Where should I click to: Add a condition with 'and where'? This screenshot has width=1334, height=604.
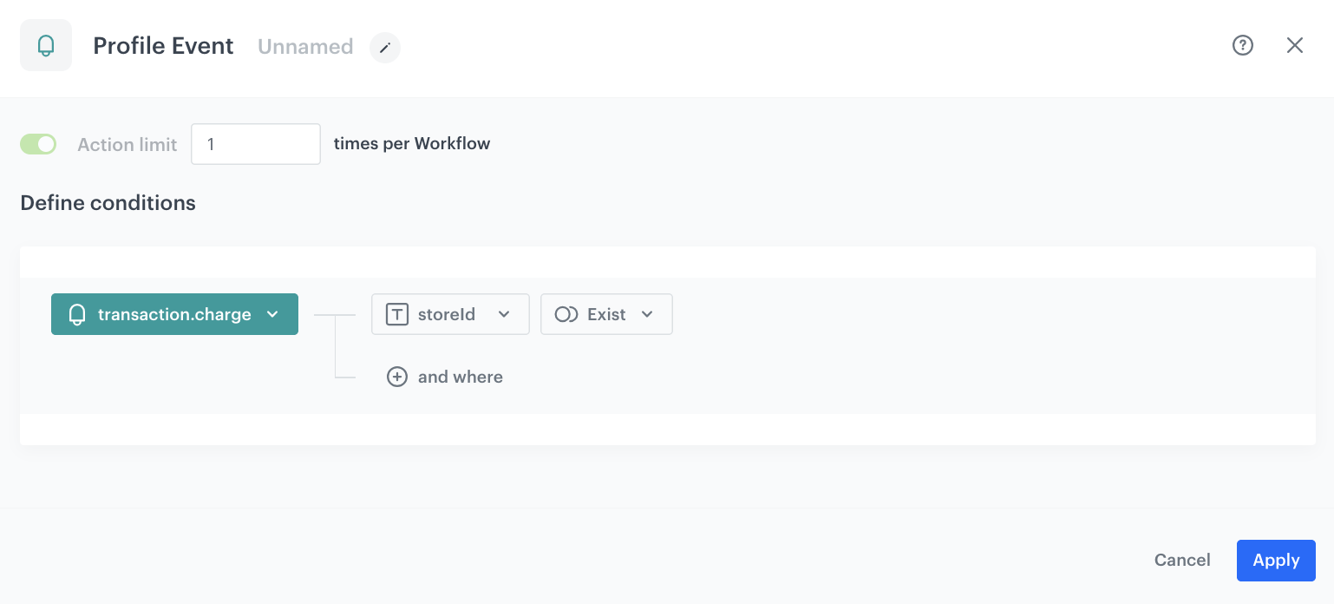coord(460,377)
